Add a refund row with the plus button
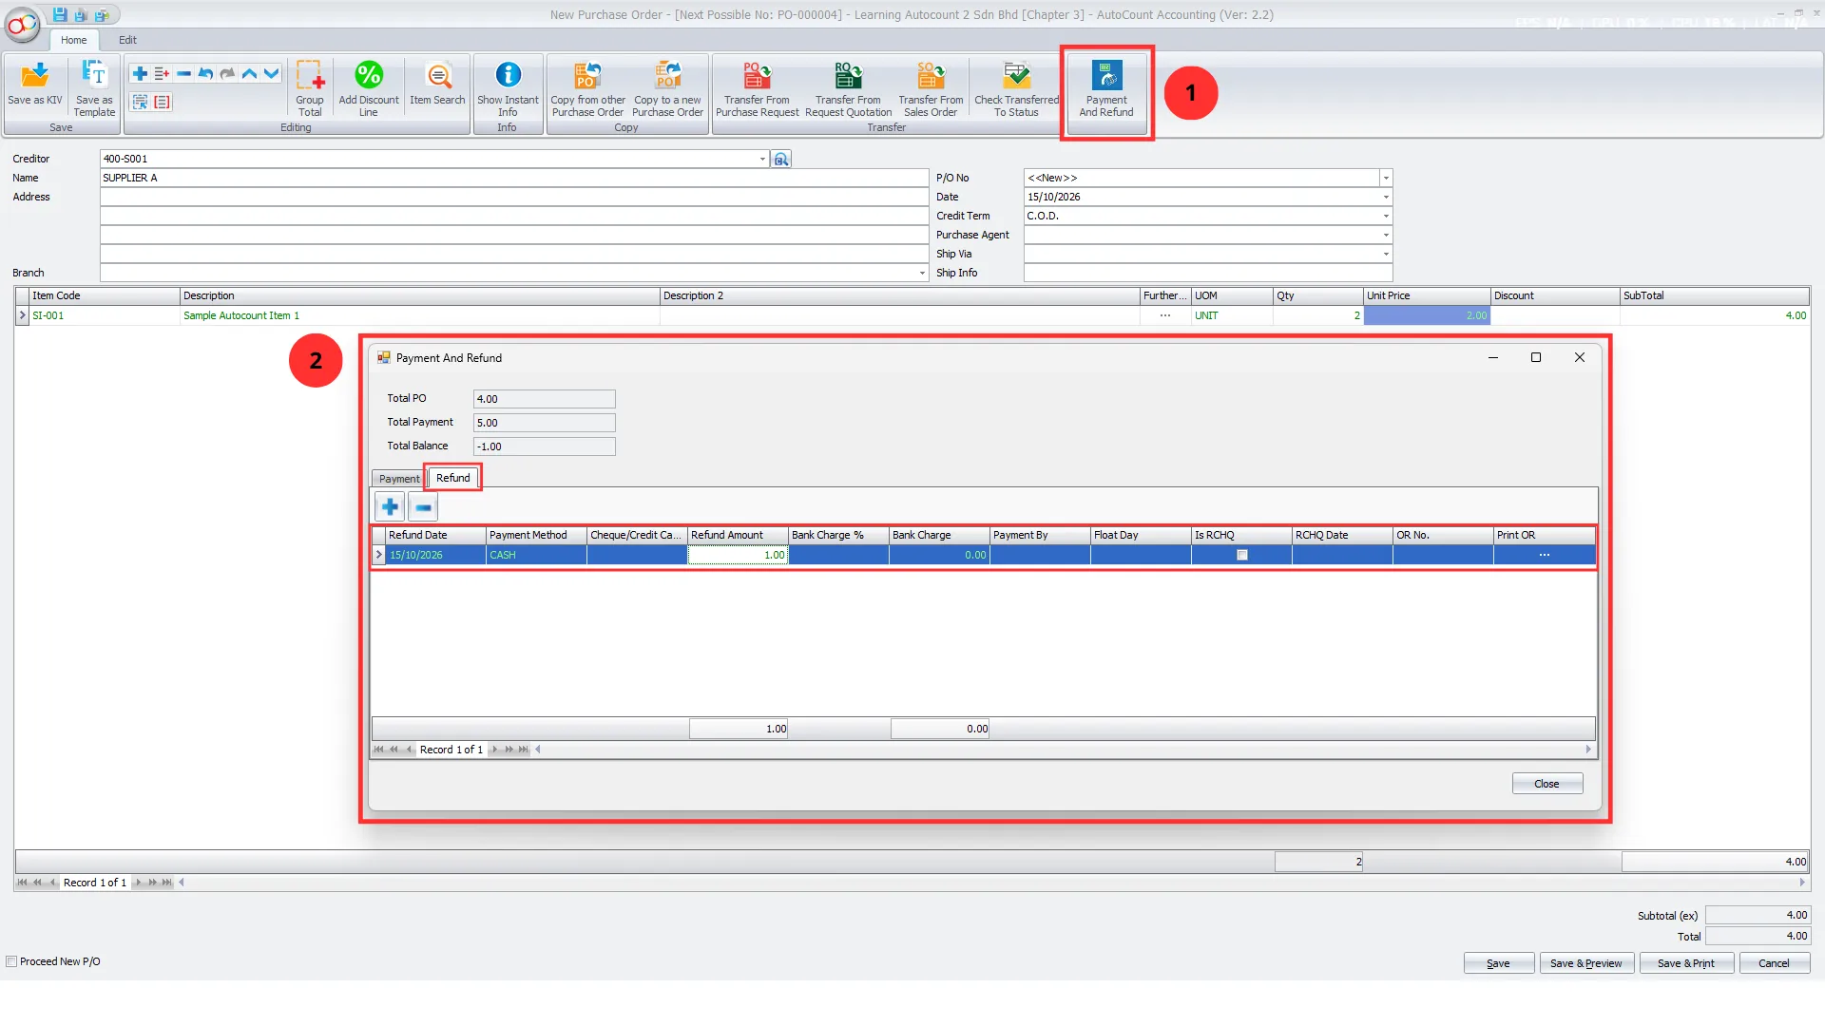Viewport: 1825px width, 1026px height. point(390,507)
